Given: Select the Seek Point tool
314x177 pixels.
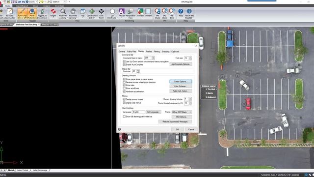Looking at the screenshot, I should 102,13.
